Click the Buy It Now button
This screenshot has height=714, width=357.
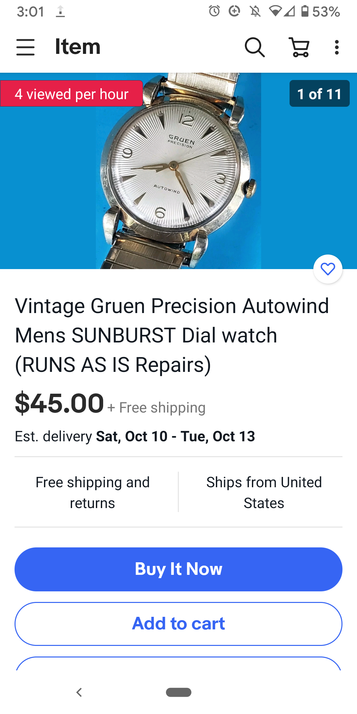click(178, 569)
